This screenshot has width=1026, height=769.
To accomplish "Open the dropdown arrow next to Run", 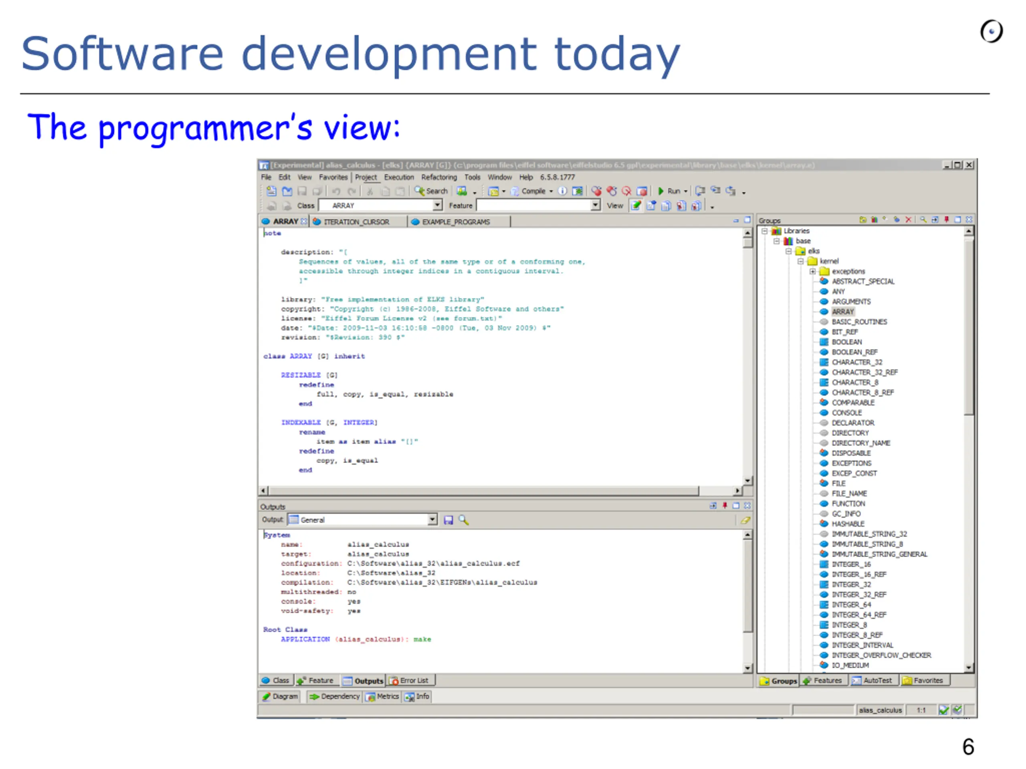I will click(686, 191).
